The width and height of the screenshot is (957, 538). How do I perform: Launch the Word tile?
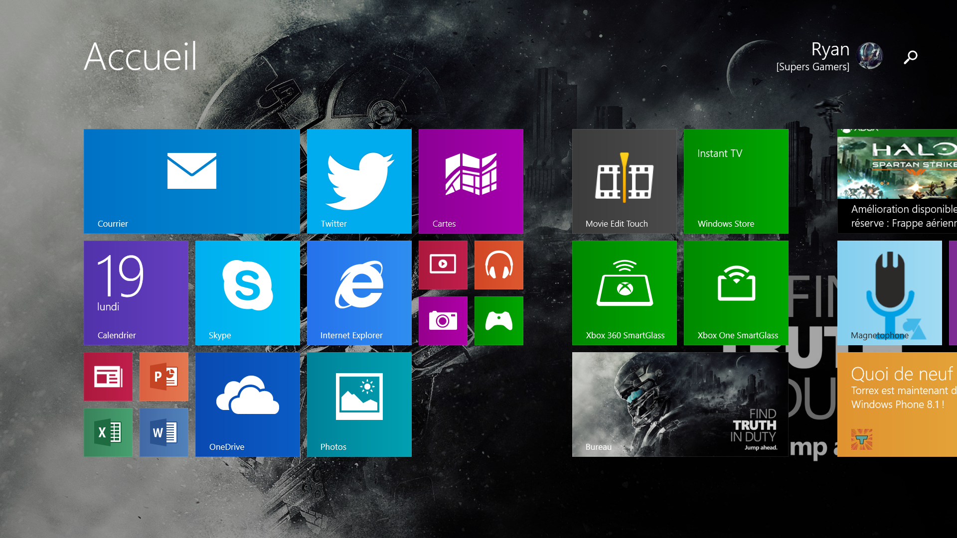tap(164, 432)
